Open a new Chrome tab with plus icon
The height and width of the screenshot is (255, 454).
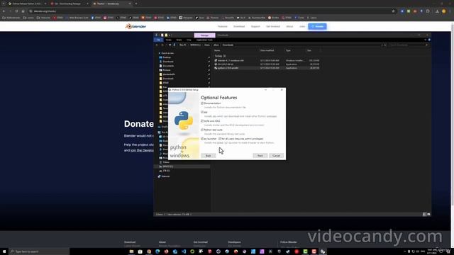(x=136, y=4)
